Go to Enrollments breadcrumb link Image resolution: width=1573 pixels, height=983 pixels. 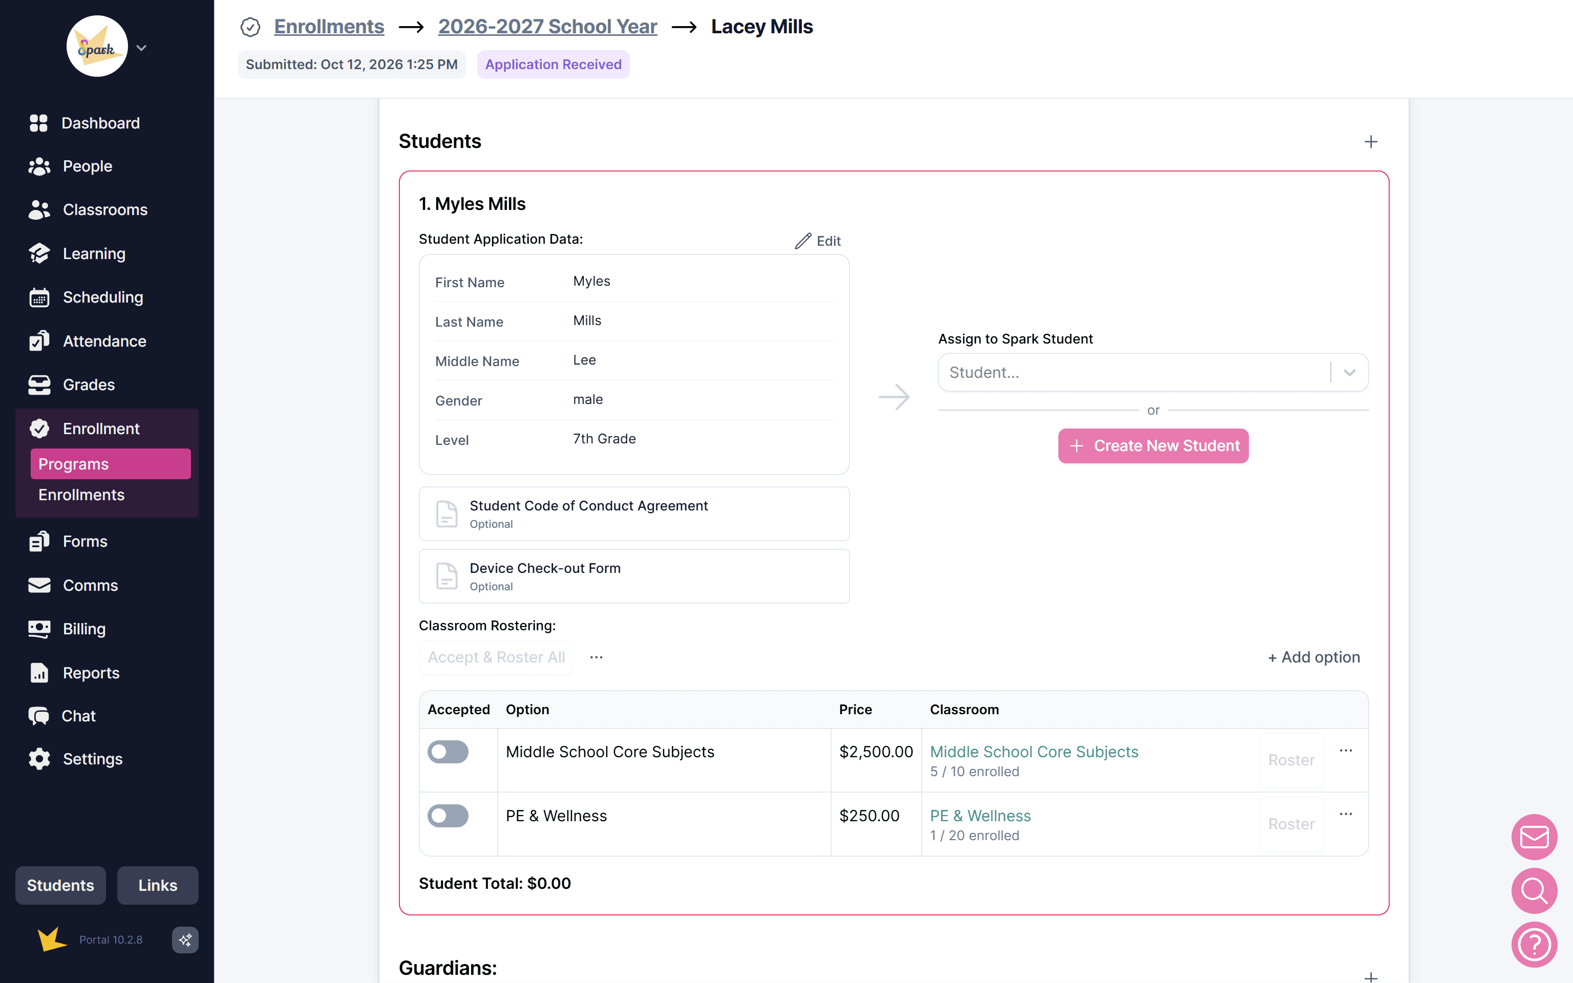329,27
